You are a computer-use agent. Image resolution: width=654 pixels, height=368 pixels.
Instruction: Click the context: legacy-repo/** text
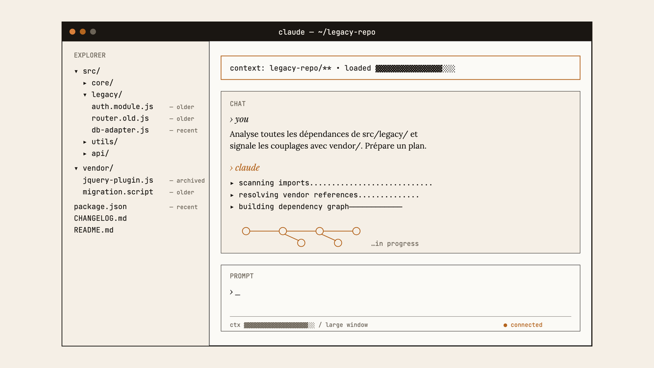point(281,68)
